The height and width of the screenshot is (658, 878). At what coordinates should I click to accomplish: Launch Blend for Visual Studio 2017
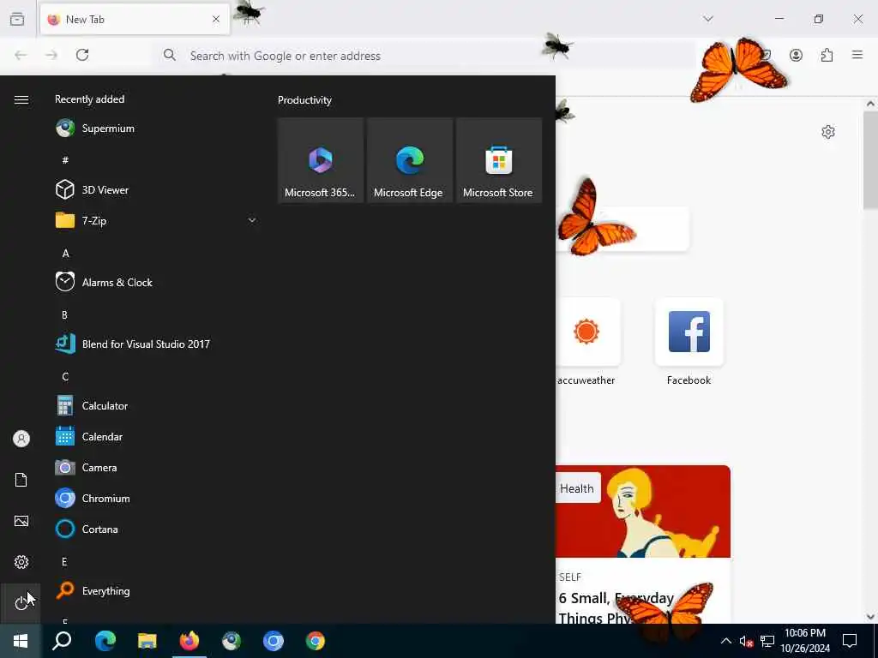click(x=156, y=344)
